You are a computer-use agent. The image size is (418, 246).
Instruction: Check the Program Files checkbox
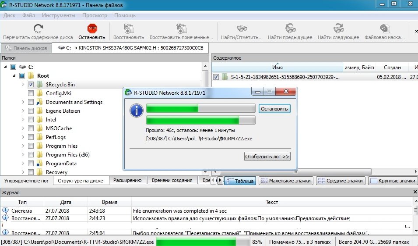point(31,146)
